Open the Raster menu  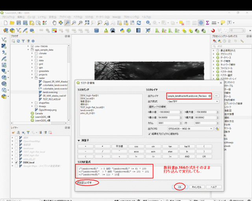(89, 17)
